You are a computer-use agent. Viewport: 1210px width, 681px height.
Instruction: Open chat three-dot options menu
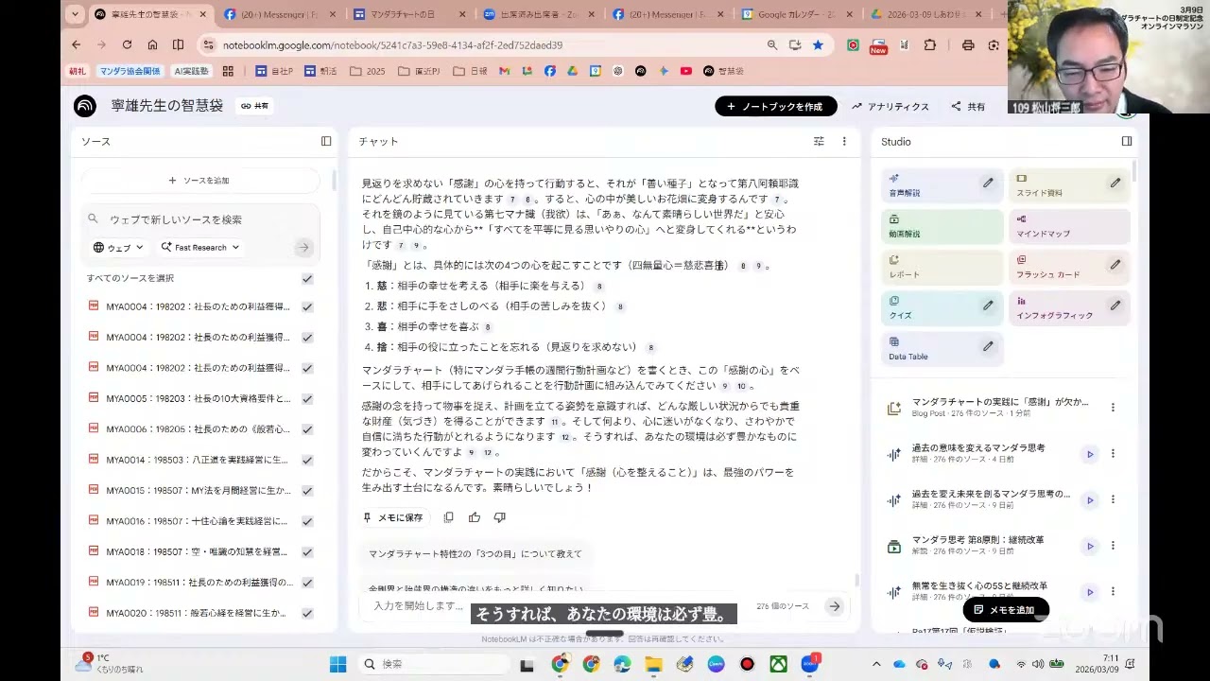coord(844,141)
